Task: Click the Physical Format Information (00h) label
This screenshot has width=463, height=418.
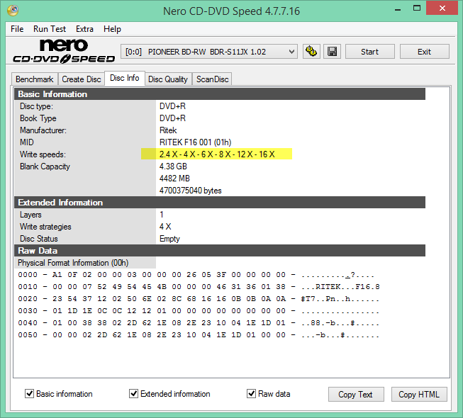Action: 73,263
